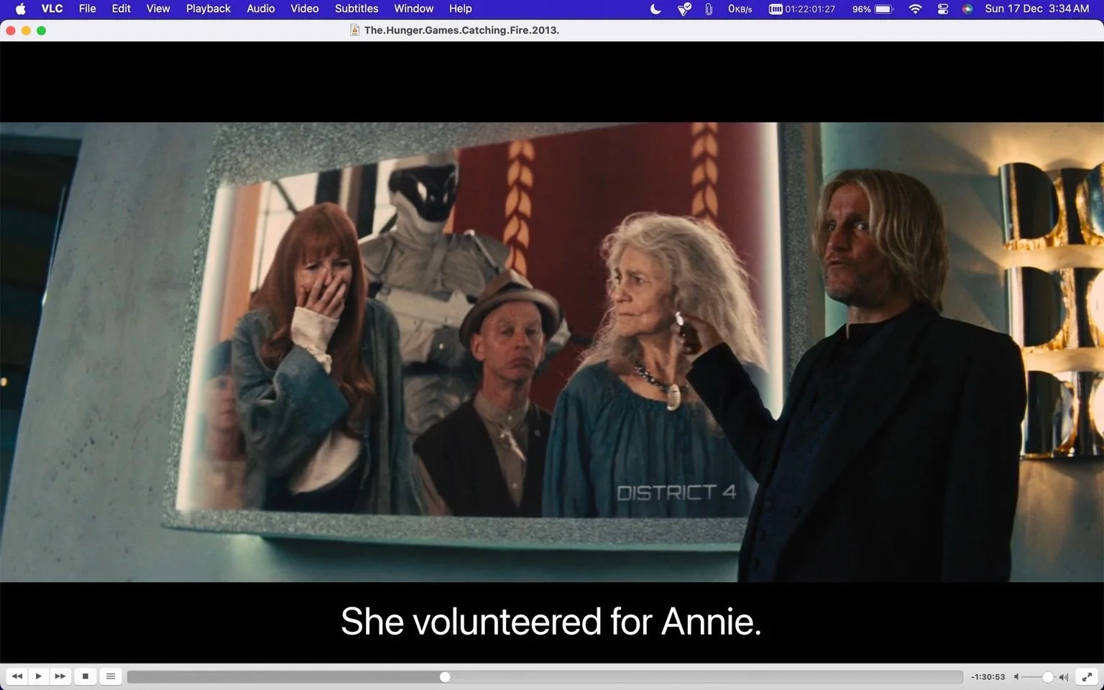The height and width of the screenshot is (690, 1104).
Task: Open the Subtitles menu
Action: click(356, 9)
